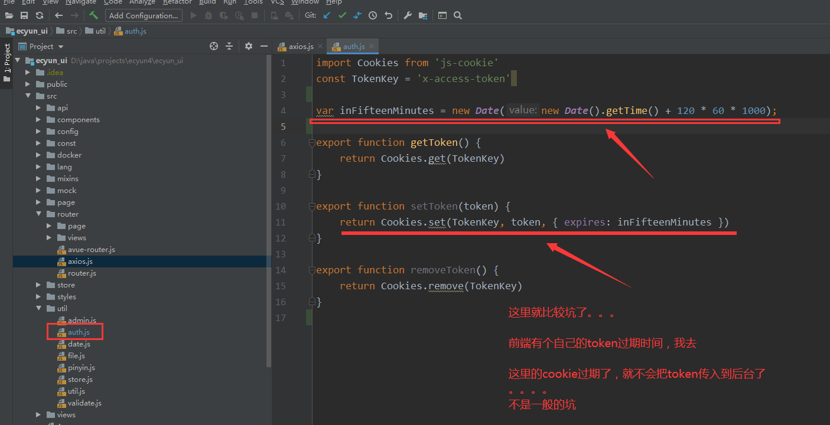
Task: Toggle the fold end marker on line 16
Action: click(x=311, y=302)
